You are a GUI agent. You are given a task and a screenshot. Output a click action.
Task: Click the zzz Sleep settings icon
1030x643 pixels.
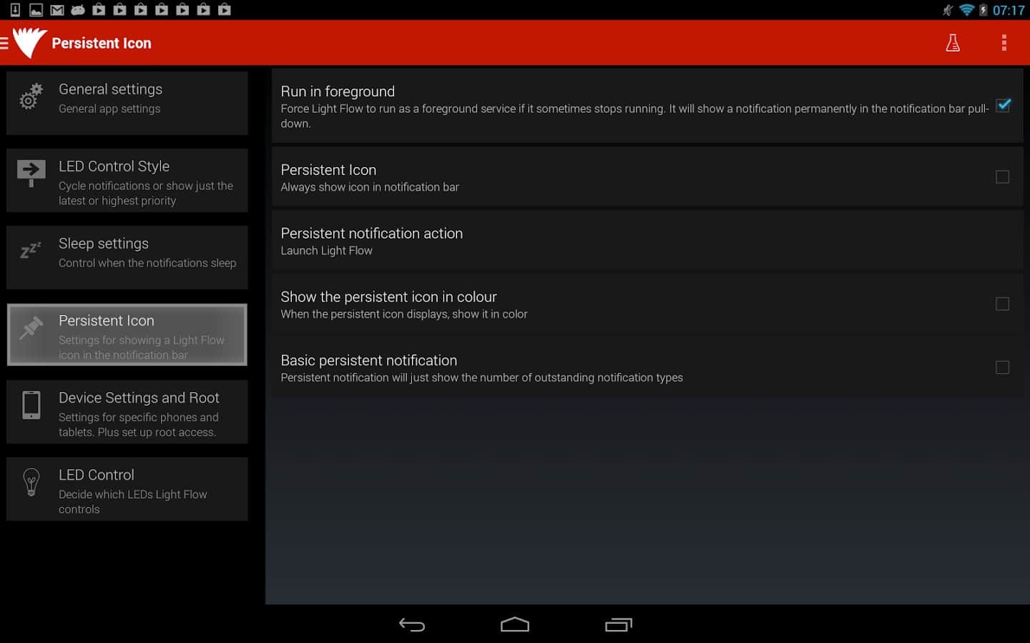pyautogui.click(x=31, y=249)
